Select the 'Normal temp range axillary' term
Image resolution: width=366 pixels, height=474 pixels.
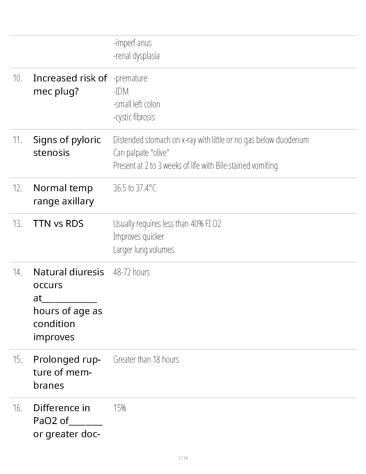[x=63, y=195]
